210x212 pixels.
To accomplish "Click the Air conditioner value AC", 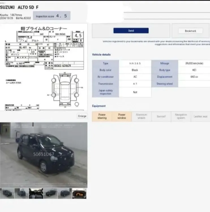I will coord(135,77).
